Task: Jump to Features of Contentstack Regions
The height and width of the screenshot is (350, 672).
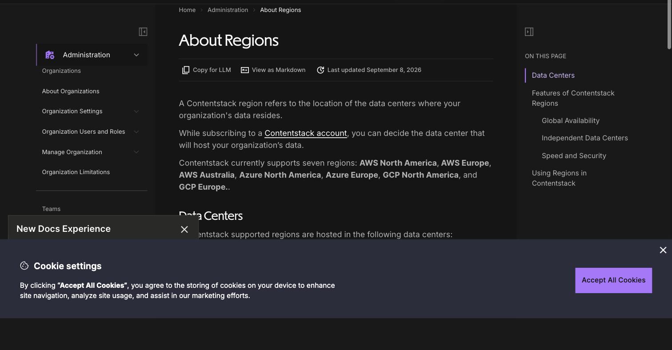Action: [x=573, y=98]
